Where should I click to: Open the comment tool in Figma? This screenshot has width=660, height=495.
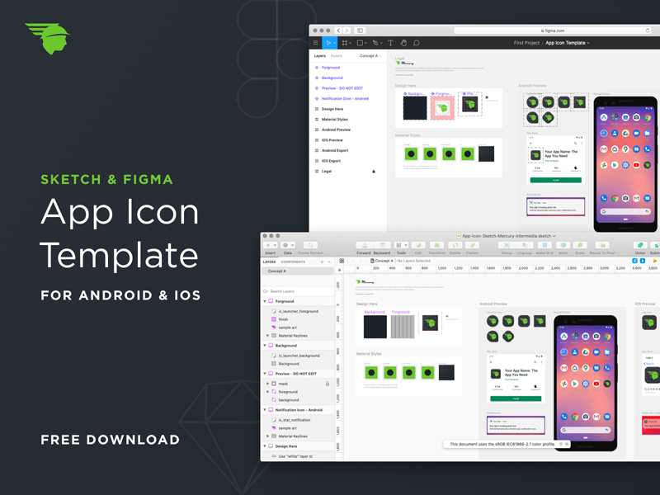pyautogui.click(x=416, y=42)
